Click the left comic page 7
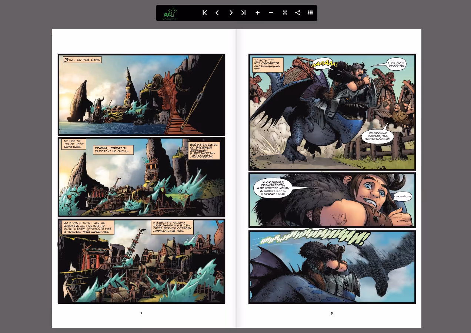 tap(144, 178)
